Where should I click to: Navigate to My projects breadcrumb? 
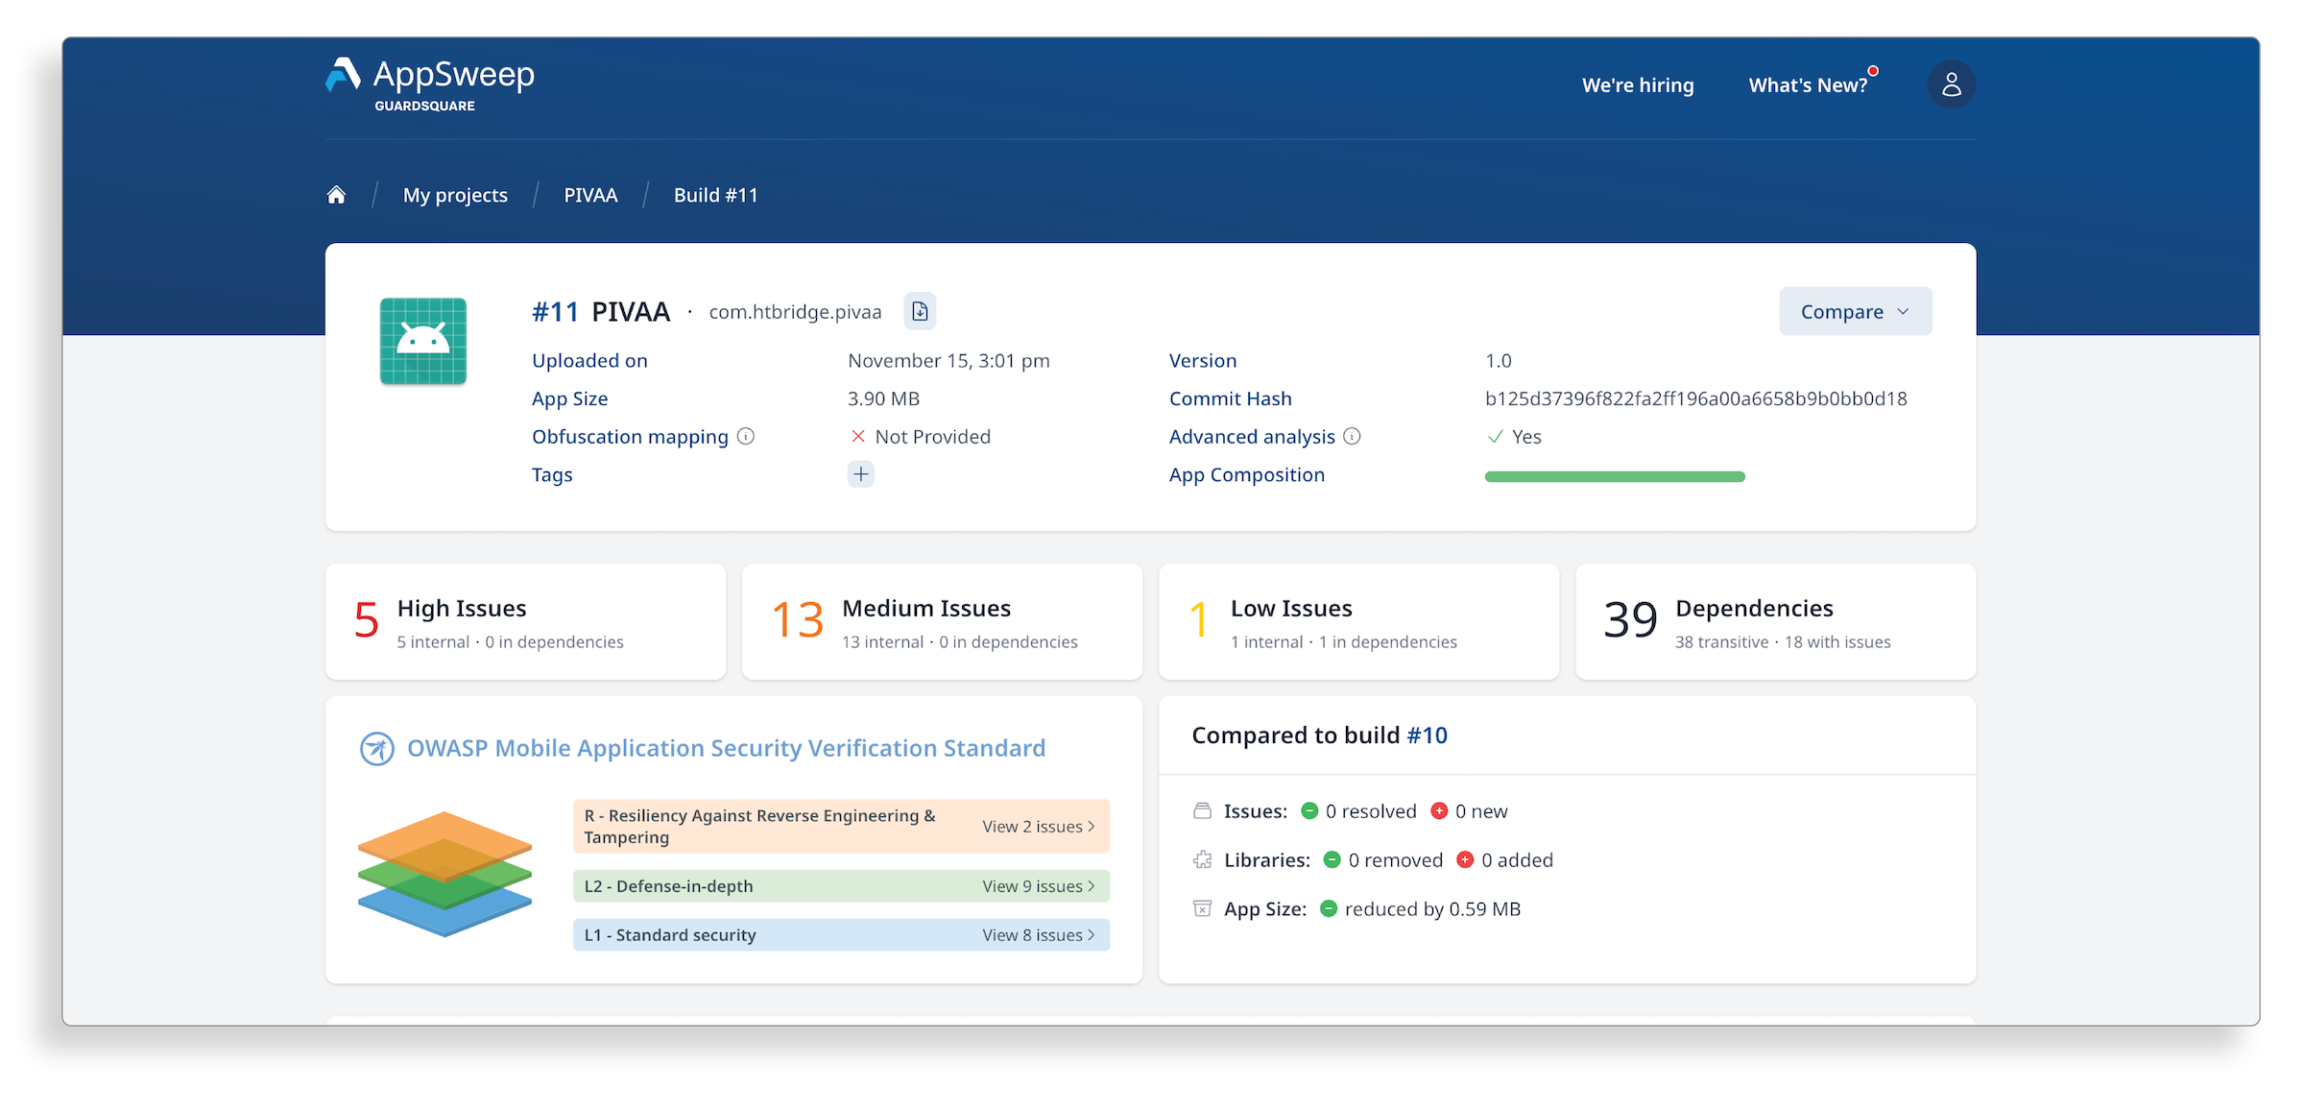455,194
